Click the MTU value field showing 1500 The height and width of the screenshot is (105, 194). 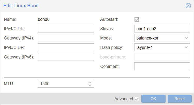(63, 84)
